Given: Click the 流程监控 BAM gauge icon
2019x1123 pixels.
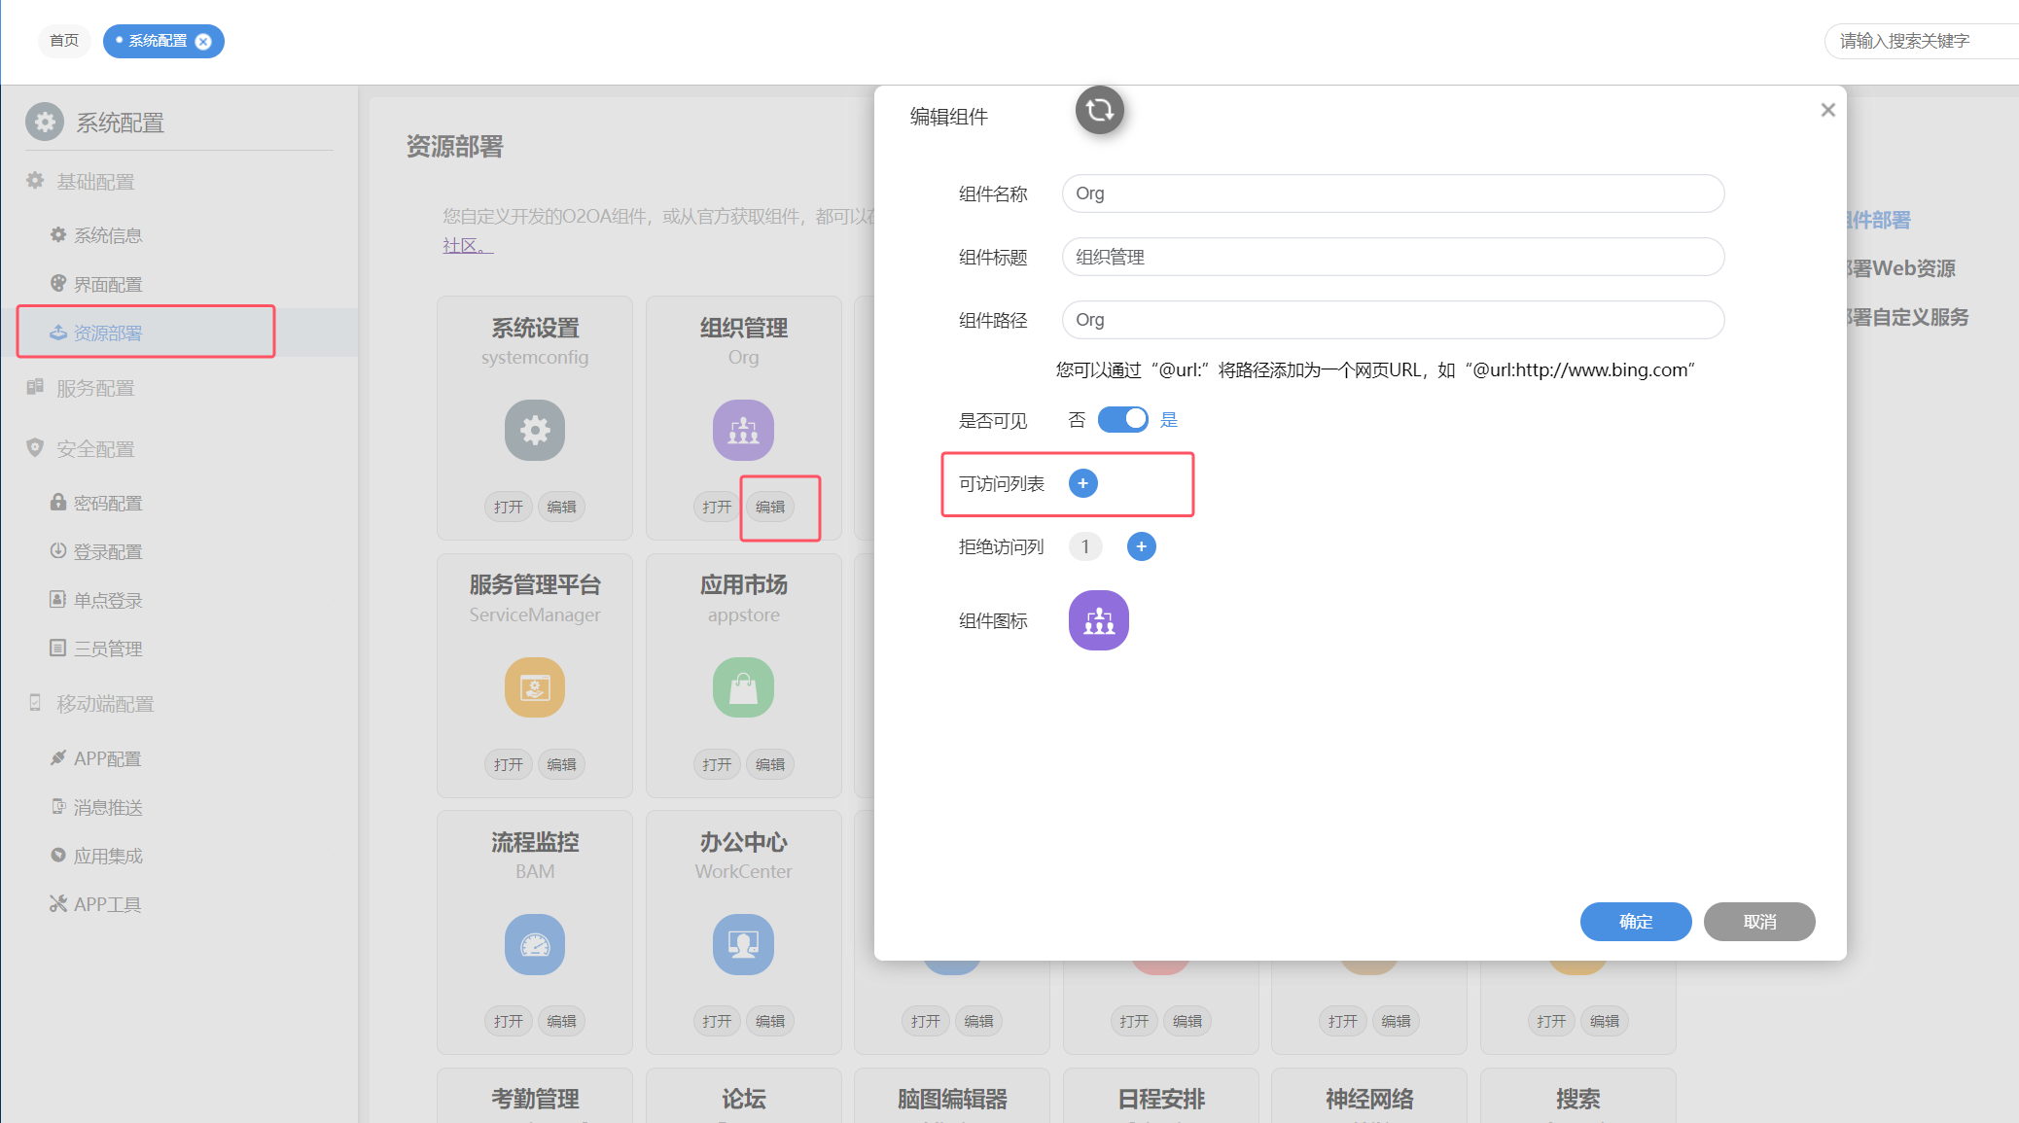Looking at the screenshot, I should tap(534, 944).
